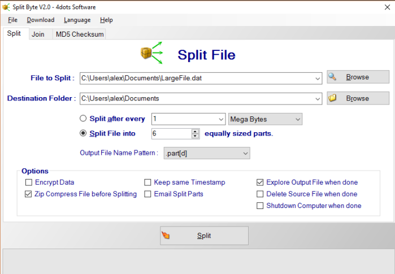Expand the Destination Folder dropdown arrow

[x=318, y=99]
